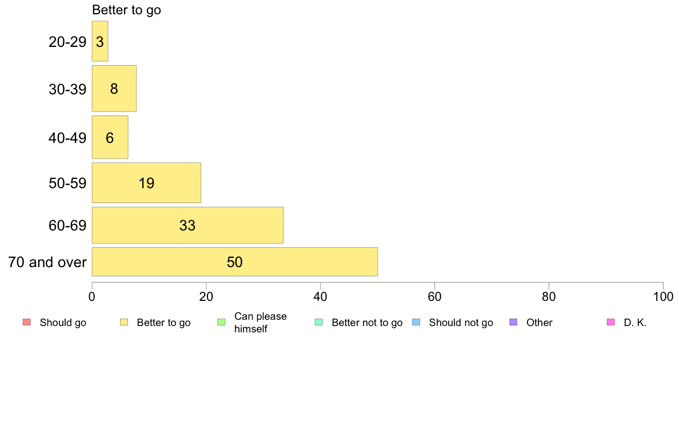The image size is (679, 421).
Task: Click the D. K. pink legend swatch
Action: coord(611,322)
